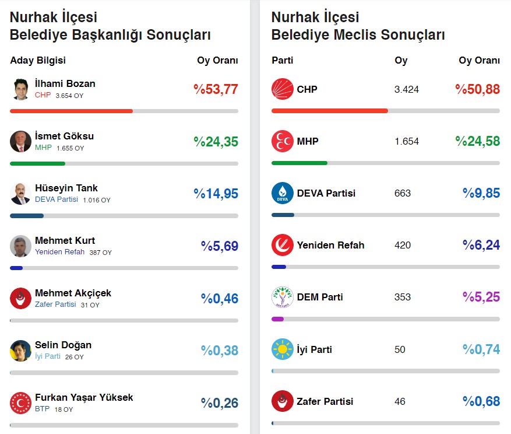Viewport: 511px width, 434px height.
Task: Click İsmet Göksu's portrait photo
Action: click(20, 141)
